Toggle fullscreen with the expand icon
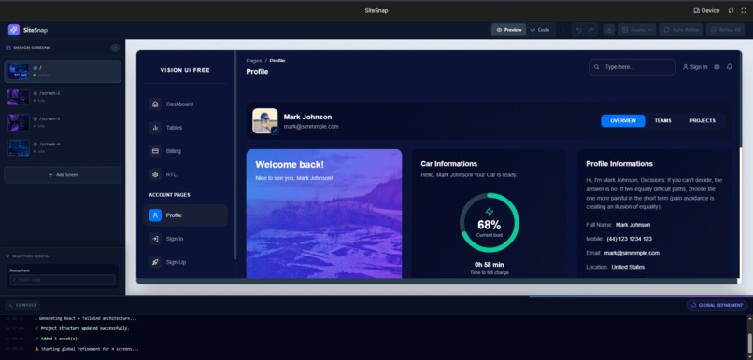The width and height of the screenshot is (753, 360). pyautogui.click(x=744, y=10)
